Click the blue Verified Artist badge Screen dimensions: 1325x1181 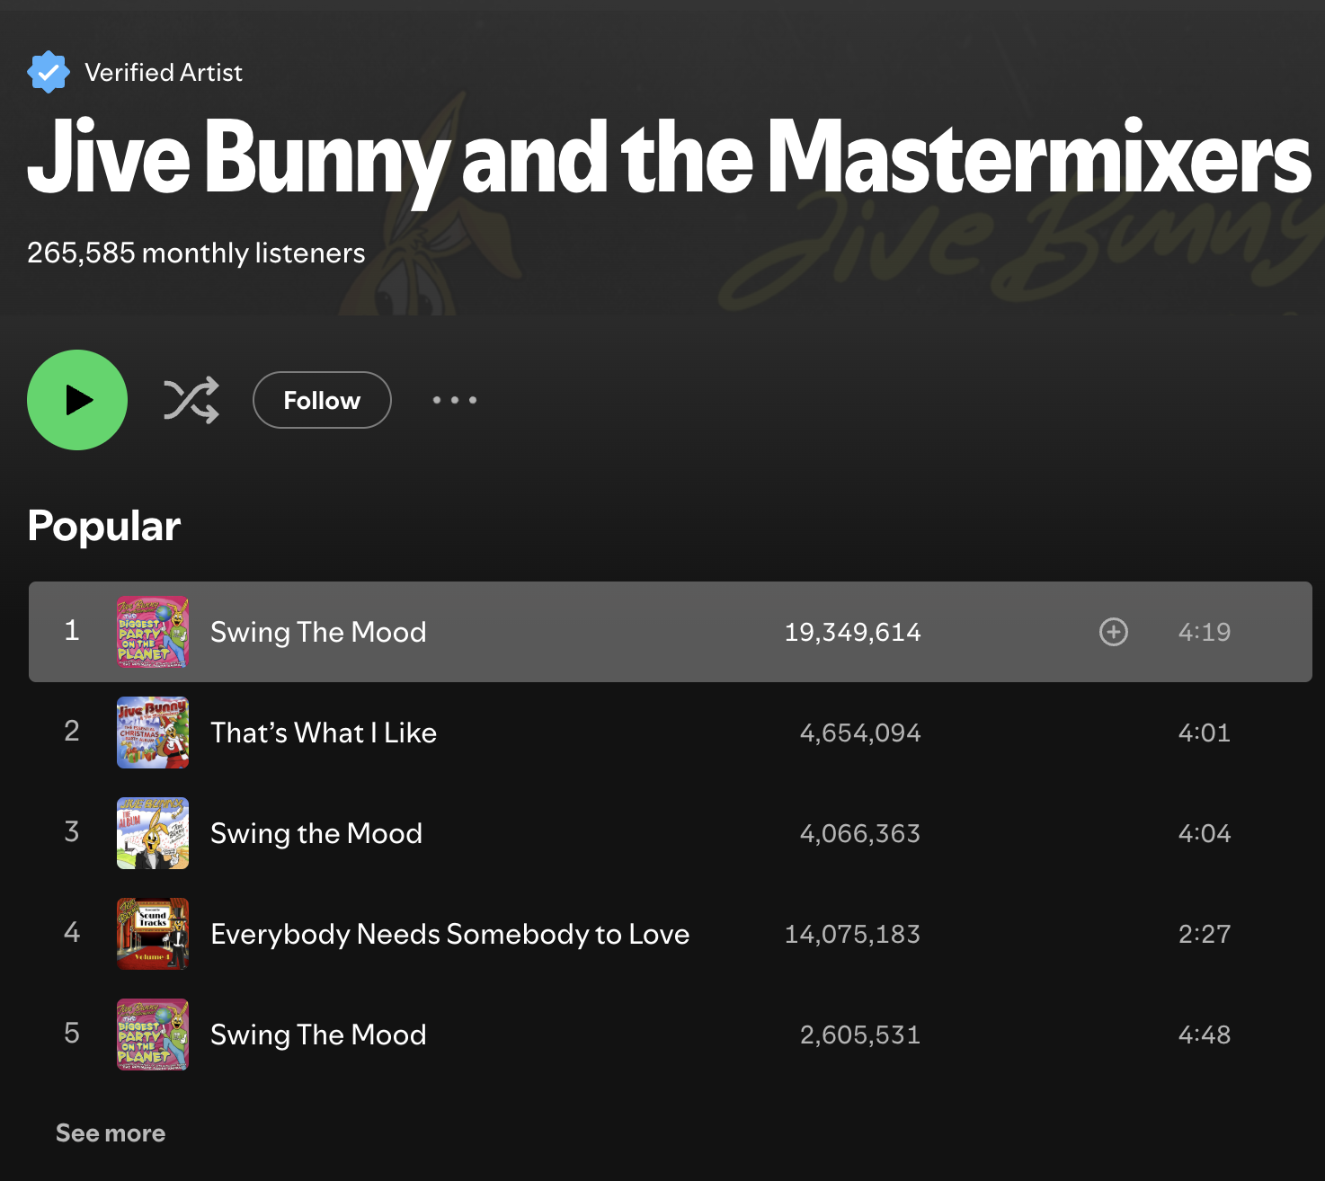click(x=48, y=72)
